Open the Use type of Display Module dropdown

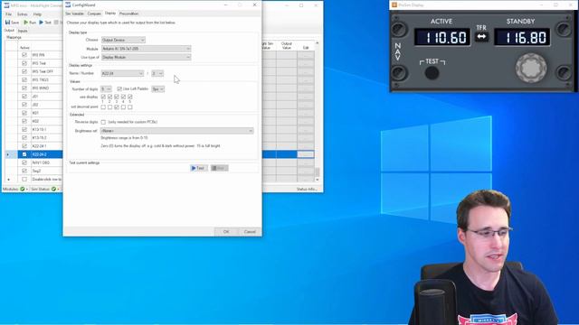tap(146, 57)
